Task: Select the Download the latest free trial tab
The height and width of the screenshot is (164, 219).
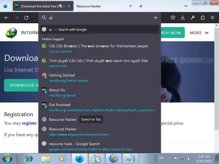Action: click(x=43, y=6)
